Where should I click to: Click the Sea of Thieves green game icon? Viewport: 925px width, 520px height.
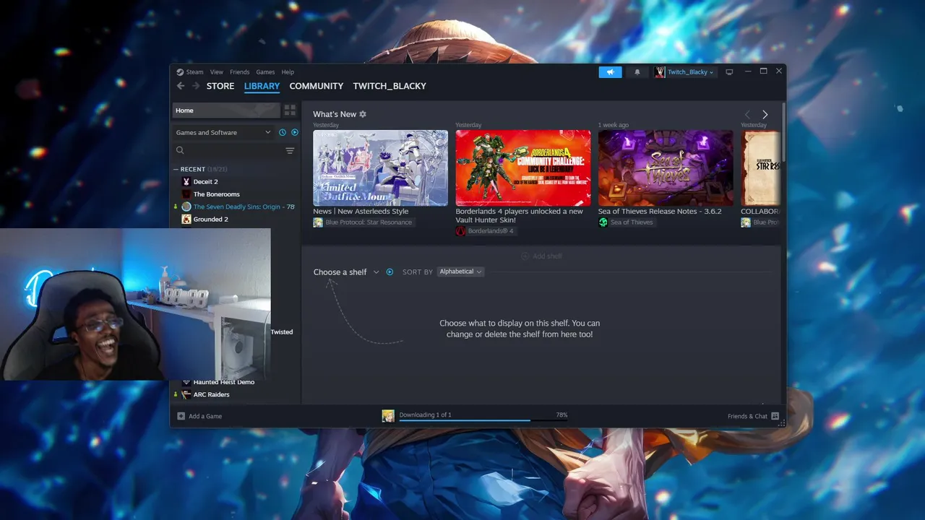pyautogui.click(x=603, y=222)
